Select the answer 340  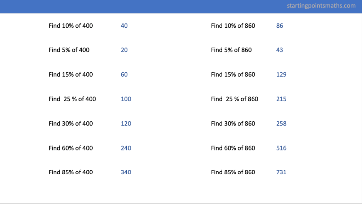tap(126, 172)
